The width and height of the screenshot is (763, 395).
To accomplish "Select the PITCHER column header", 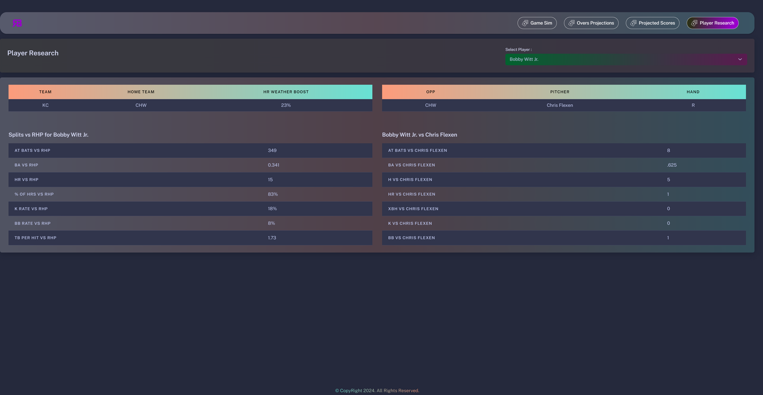I will coord(560,92).
